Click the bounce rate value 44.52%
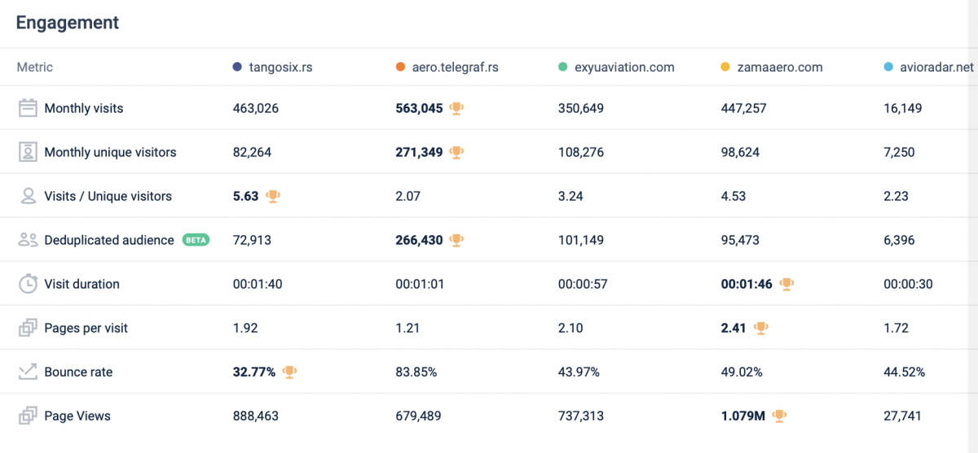Viewport: 978px width, 453px height. tap(905, 372)
